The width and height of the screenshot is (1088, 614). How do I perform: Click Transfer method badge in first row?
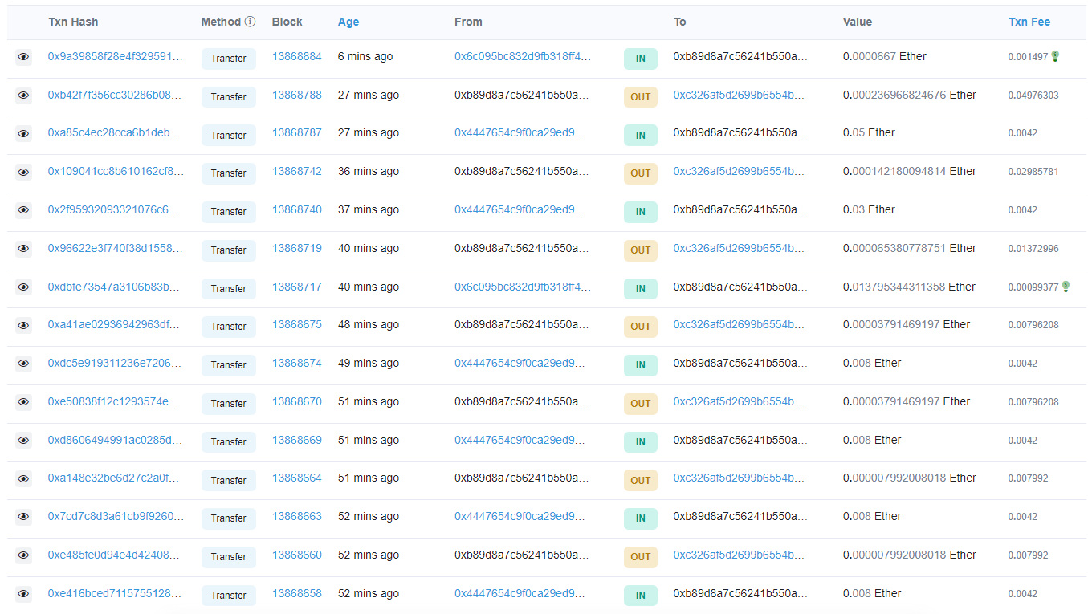click(229, 59)
